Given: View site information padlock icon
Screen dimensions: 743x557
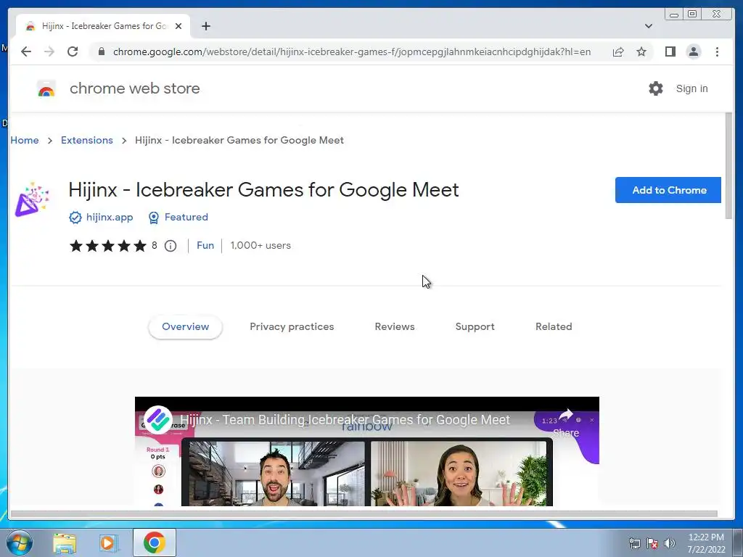Looking at the screenshot, I should [102, 51].
